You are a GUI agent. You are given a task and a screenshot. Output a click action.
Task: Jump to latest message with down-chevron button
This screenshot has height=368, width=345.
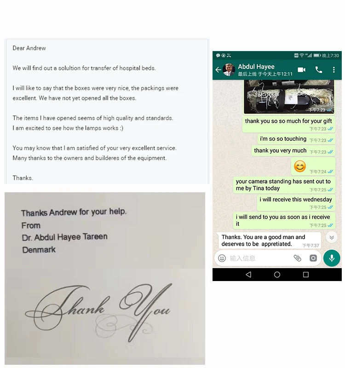332,237
